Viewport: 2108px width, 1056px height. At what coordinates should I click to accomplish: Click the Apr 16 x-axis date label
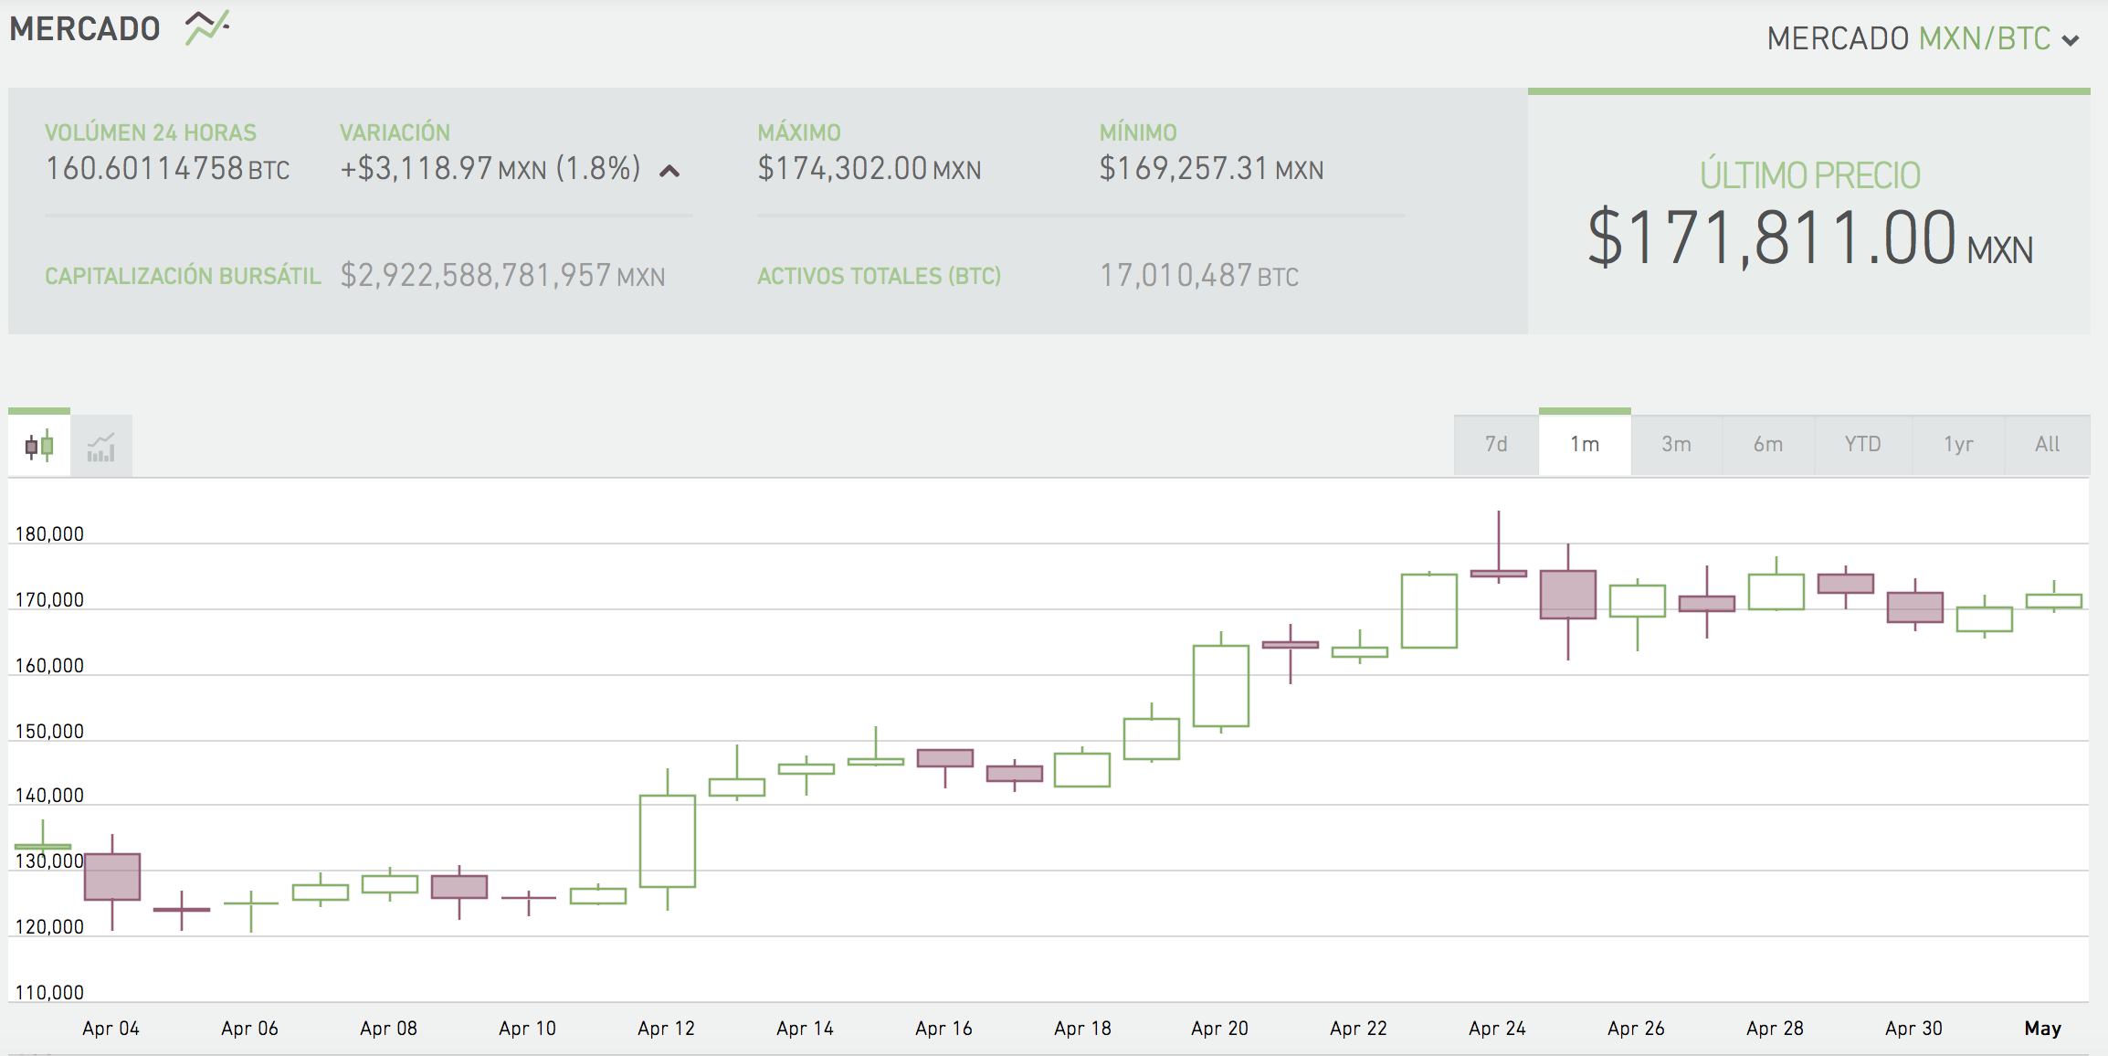[x=943, y=1029]
